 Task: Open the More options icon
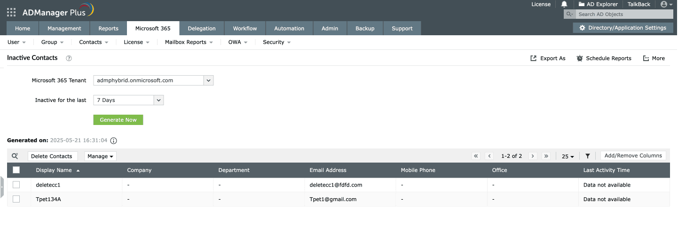coord(646,58)
